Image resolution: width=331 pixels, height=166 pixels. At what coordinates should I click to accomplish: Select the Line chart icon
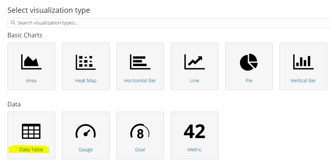(x=195, y=62)
